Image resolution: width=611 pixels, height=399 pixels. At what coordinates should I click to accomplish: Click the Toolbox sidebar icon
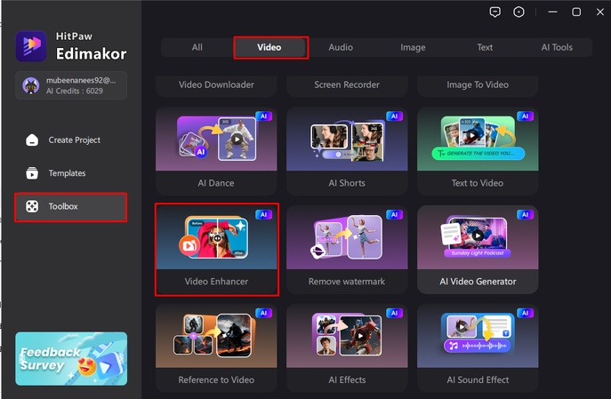[32, 206]
